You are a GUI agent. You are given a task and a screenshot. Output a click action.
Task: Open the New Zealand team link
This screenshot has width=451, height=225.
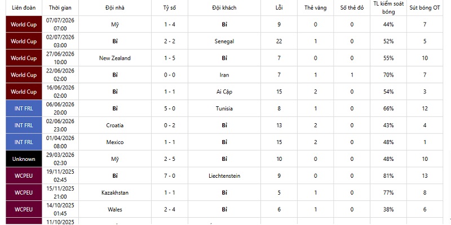pyautogui.click(x=115, y=58)
